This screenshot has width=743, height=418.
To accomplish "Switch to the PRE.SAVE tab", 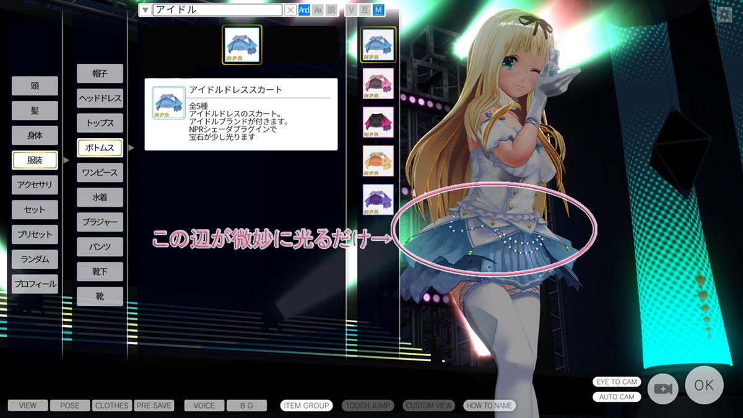I will click(152, 405).
